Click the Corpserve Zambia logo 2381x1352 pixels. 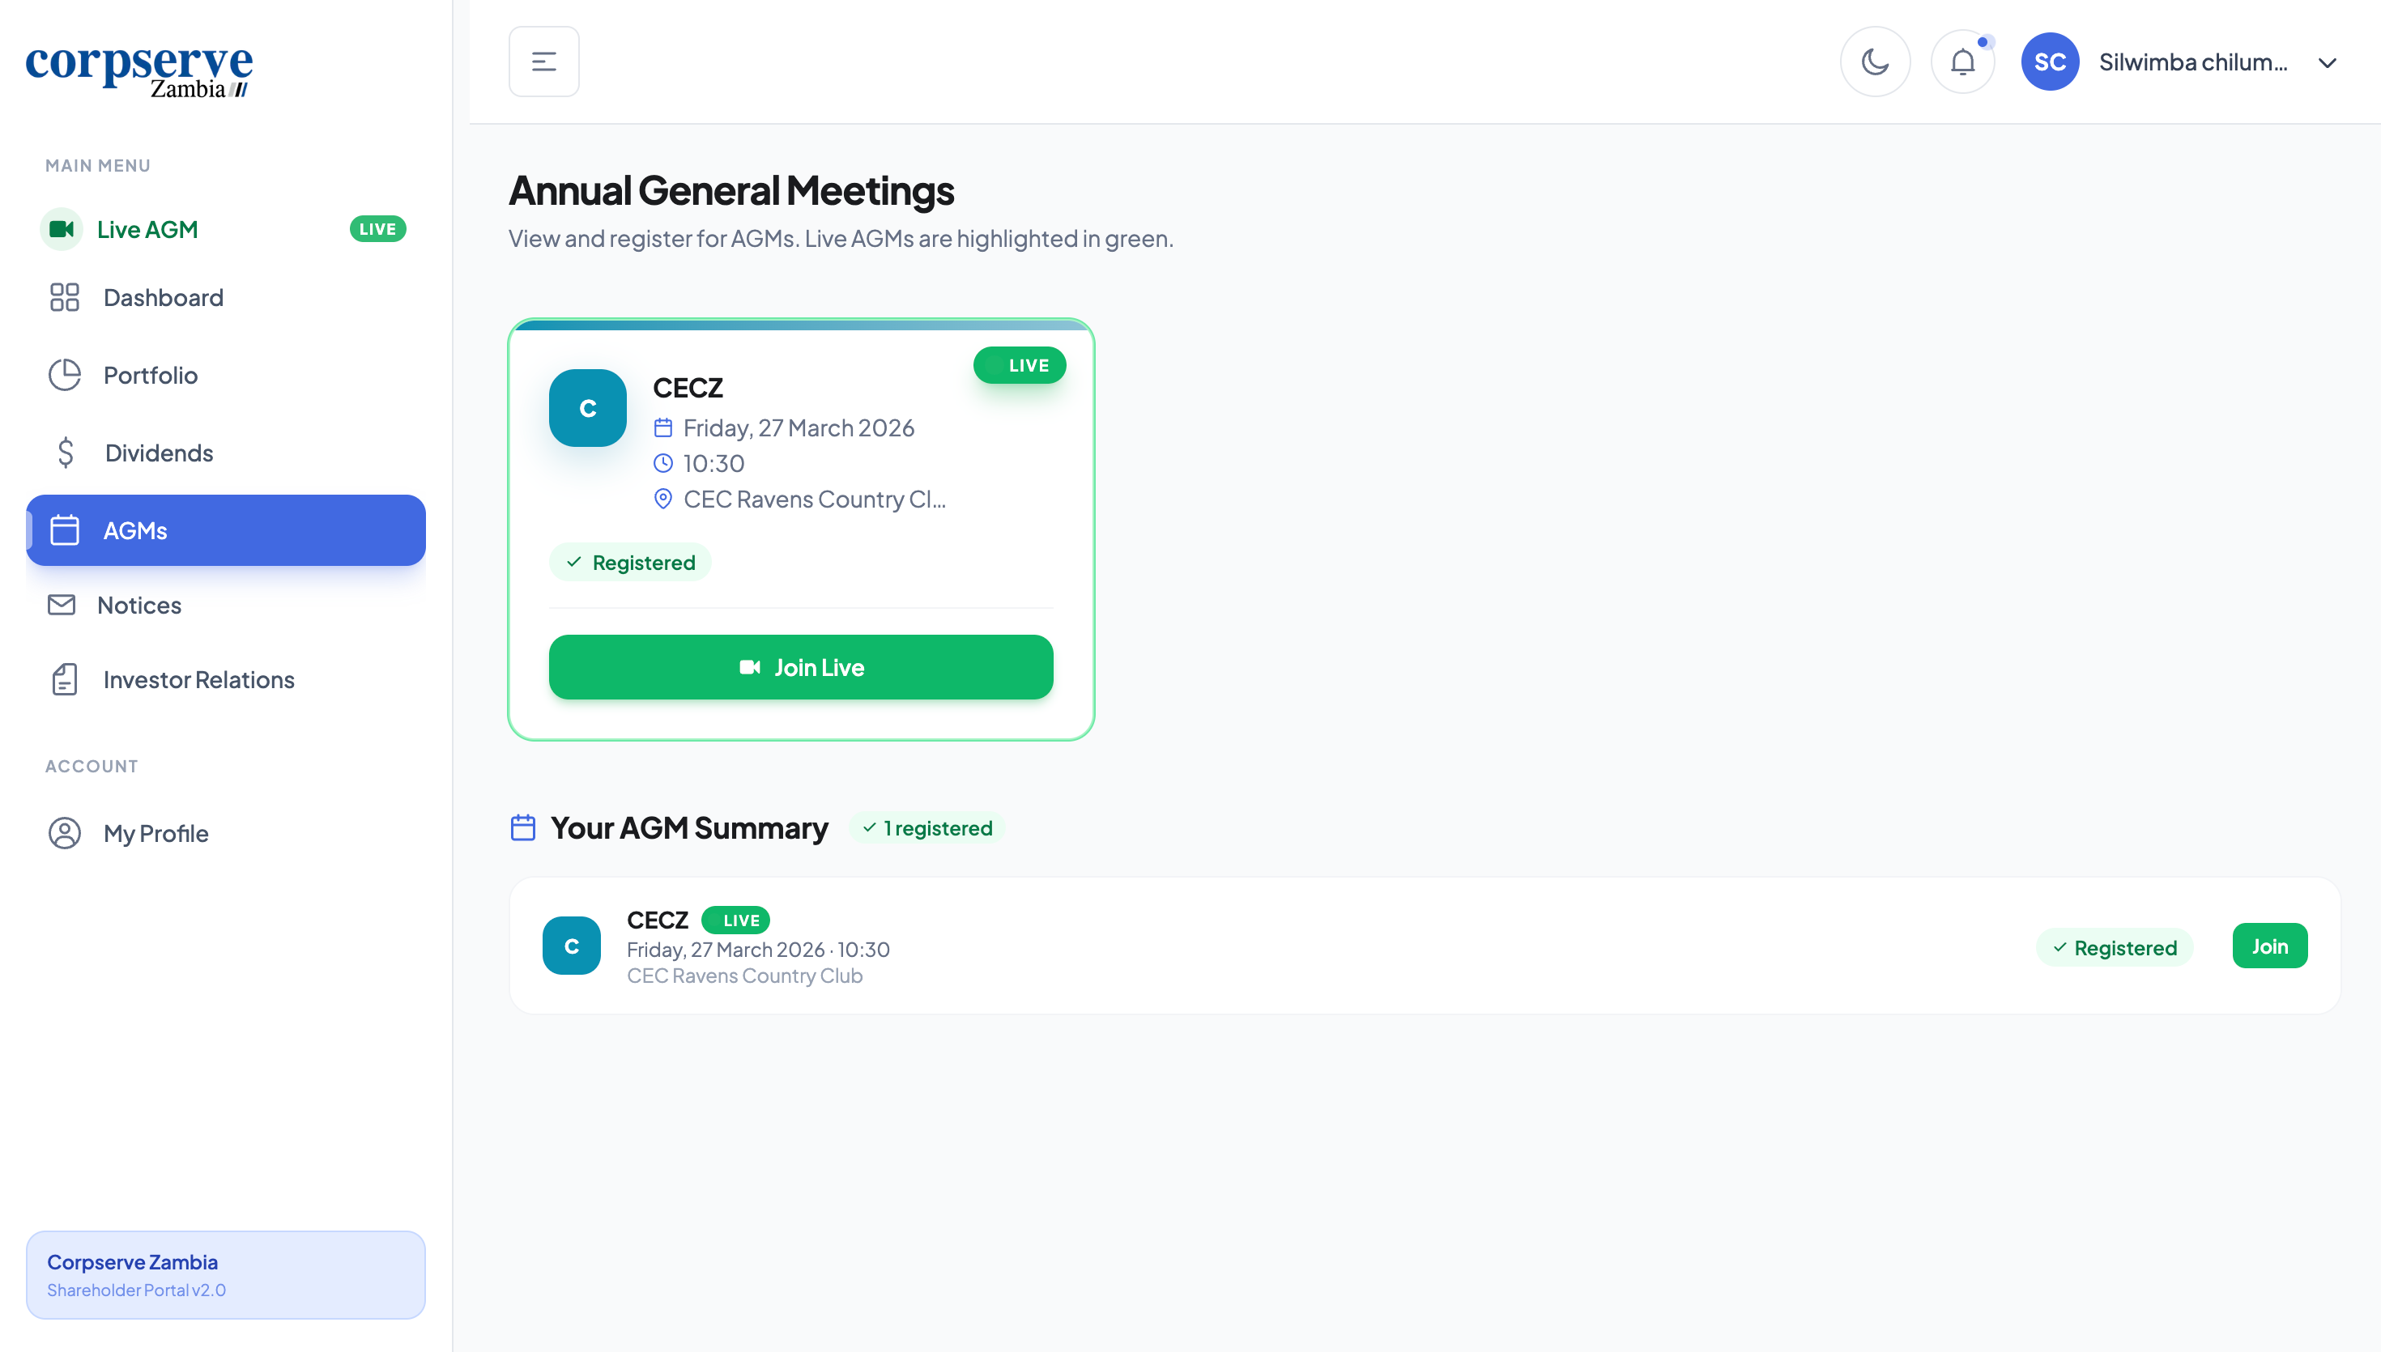point(139,70)
